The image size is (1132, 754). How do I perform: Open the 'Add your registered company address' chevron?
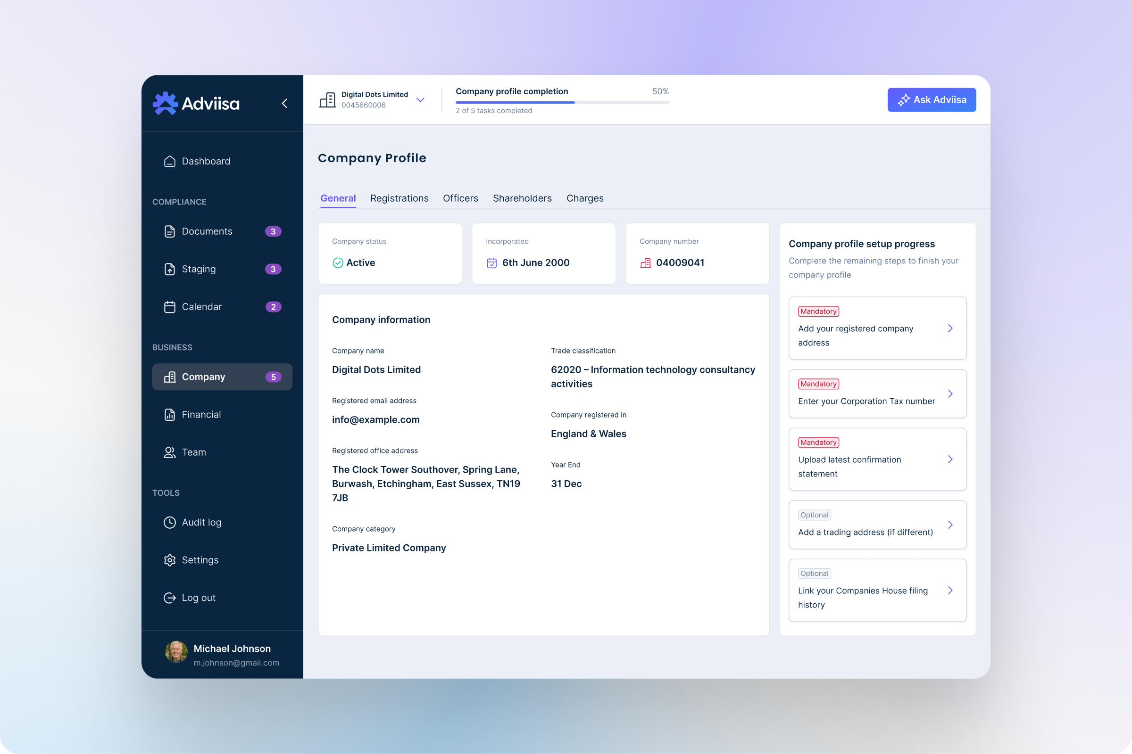point(950,328)
